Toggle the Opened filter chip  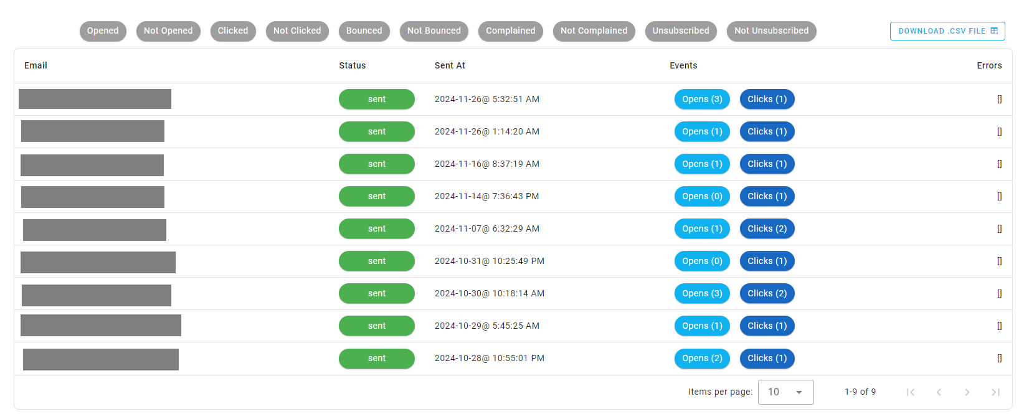click(x=103, y=31)
